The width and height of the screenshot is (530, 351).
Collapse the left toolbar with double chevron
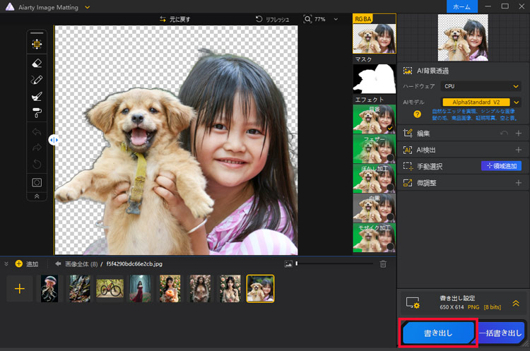tap(37, 196)
